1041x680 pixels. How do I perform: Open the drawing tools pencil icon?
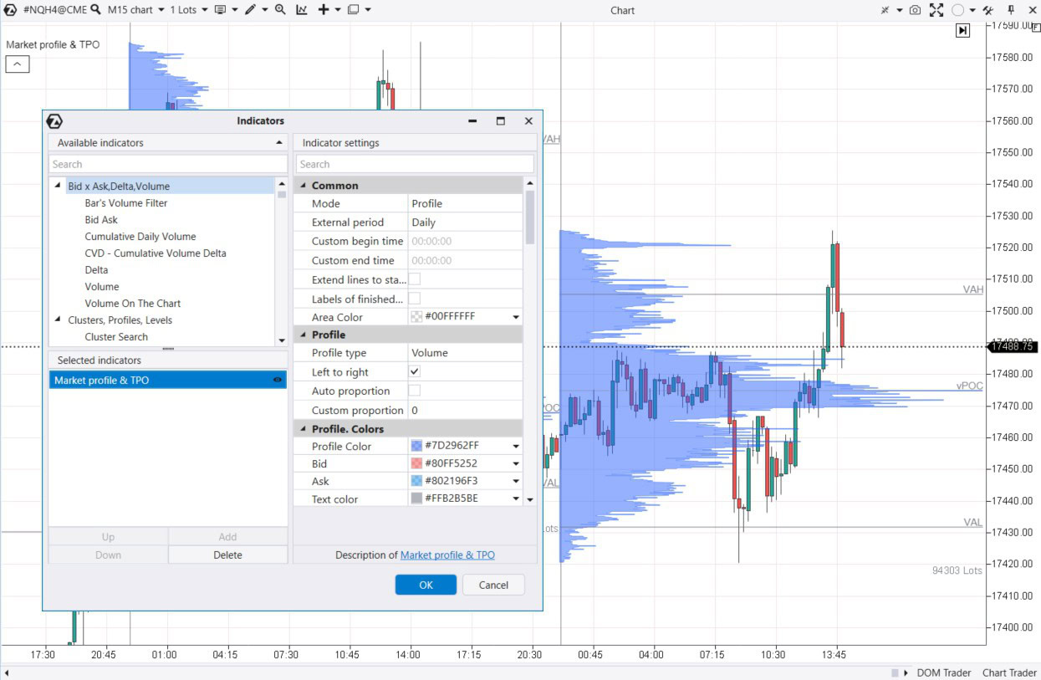pyautogui.click(x=251, y=10)
